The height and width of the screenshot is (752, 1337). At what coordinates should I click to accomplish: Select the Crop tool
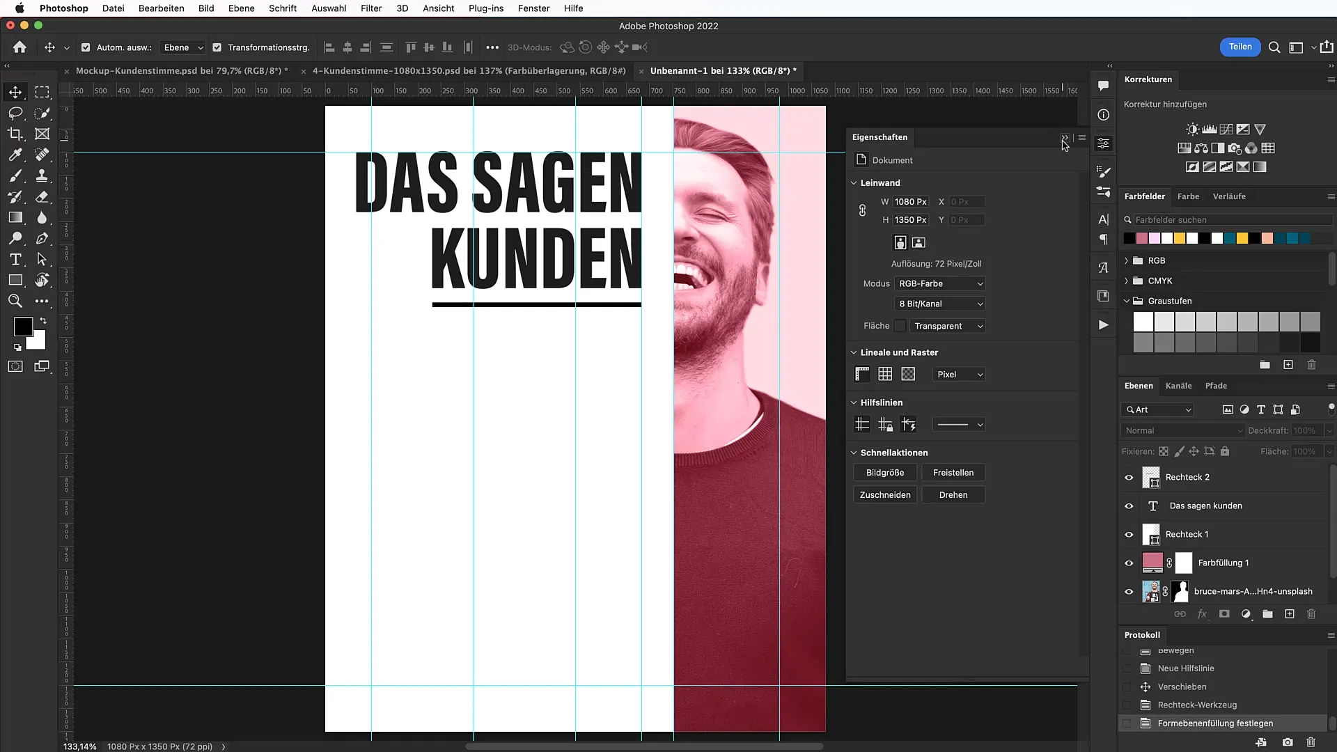(x=14, y=133)
